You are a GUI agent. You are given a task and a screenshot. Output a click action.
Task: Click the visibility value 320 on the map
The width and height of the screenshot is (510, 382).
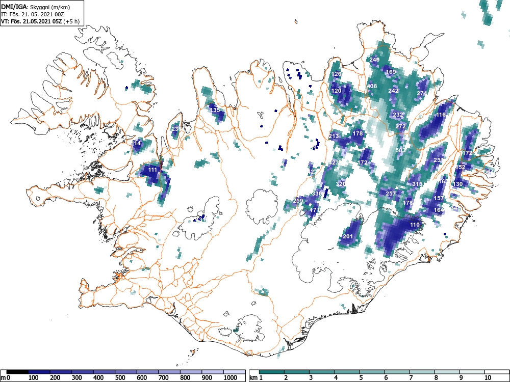pos(341,184)
